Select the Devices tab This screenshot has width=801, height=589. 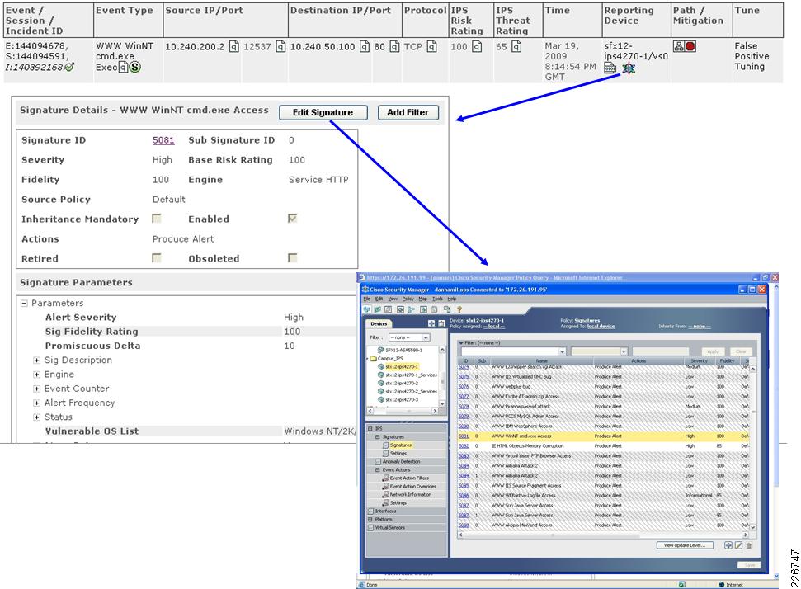coord(379,324)
